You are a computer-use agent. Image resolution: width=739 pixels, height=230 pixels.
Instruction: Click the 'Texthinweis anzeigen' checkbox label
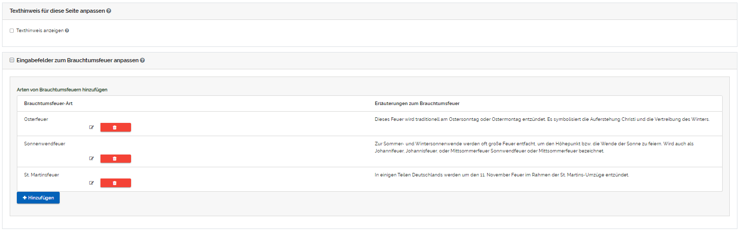pyautogui.click(x=40, y=31)
